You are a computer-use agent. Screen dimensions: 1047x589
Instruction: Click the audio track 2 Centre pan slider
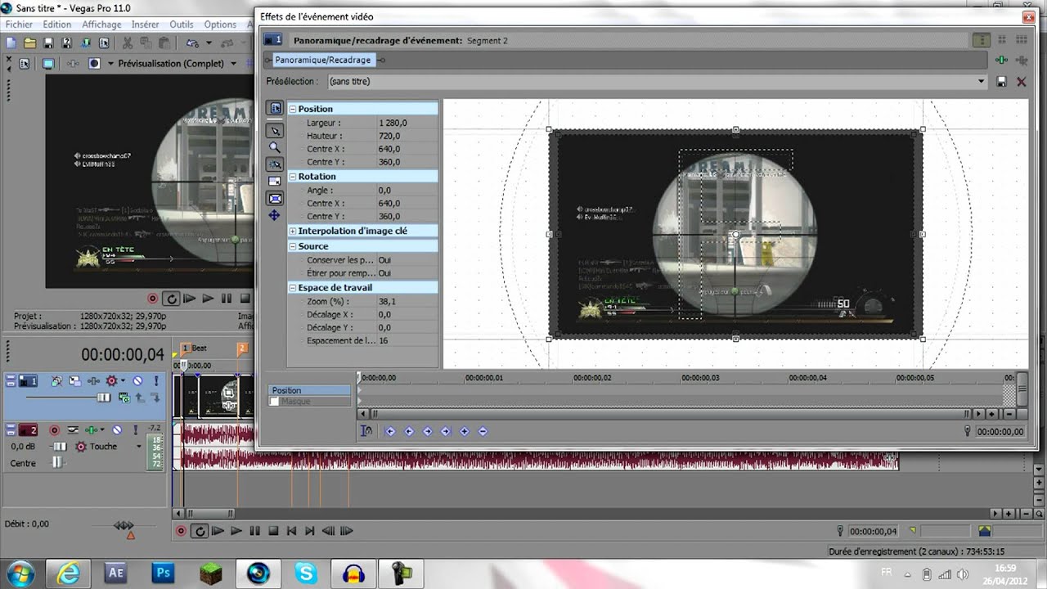point(57,463)
